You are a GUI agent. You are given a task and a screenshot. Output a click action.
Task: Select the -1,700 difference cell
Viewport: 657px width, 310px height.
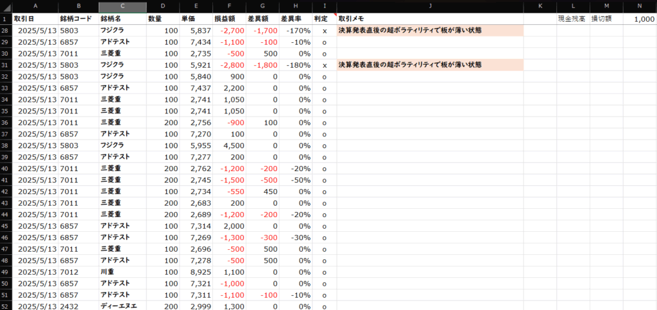(262, 31)
